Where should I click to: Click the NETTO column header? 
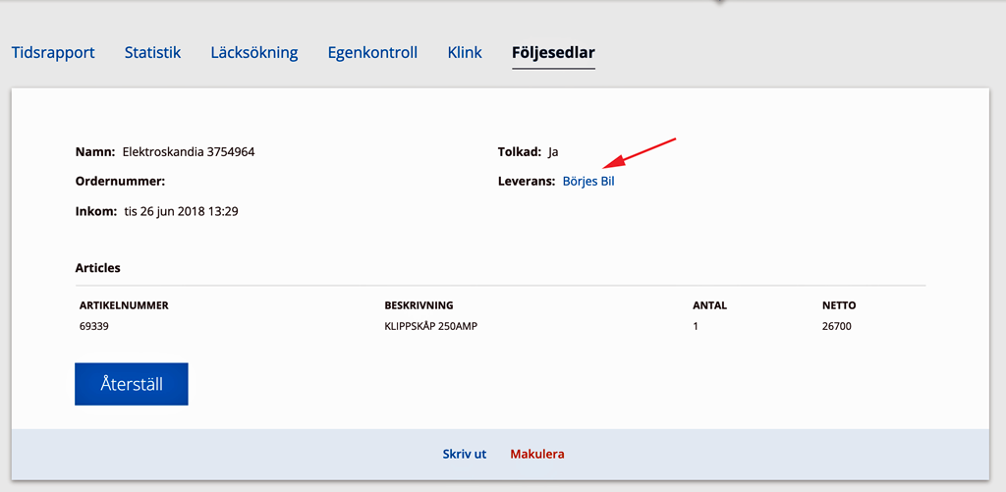point(839,305)
